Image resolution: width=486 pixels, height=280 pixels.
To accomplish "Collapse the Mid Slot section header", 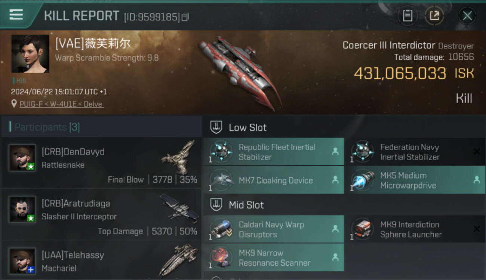I will tap(344, 205).
